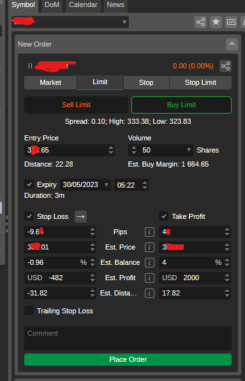Screen dimensions: 245x381
Task: Open info icon on the Est. Distance row
Action: pos(149,294)
